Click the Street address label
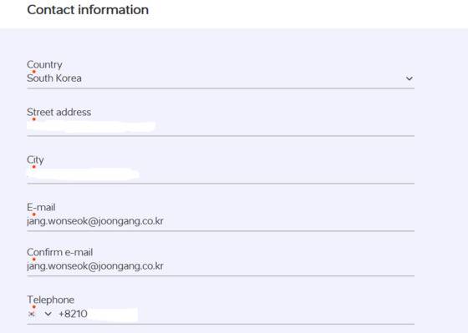468x333 pixels. (58, 112)
